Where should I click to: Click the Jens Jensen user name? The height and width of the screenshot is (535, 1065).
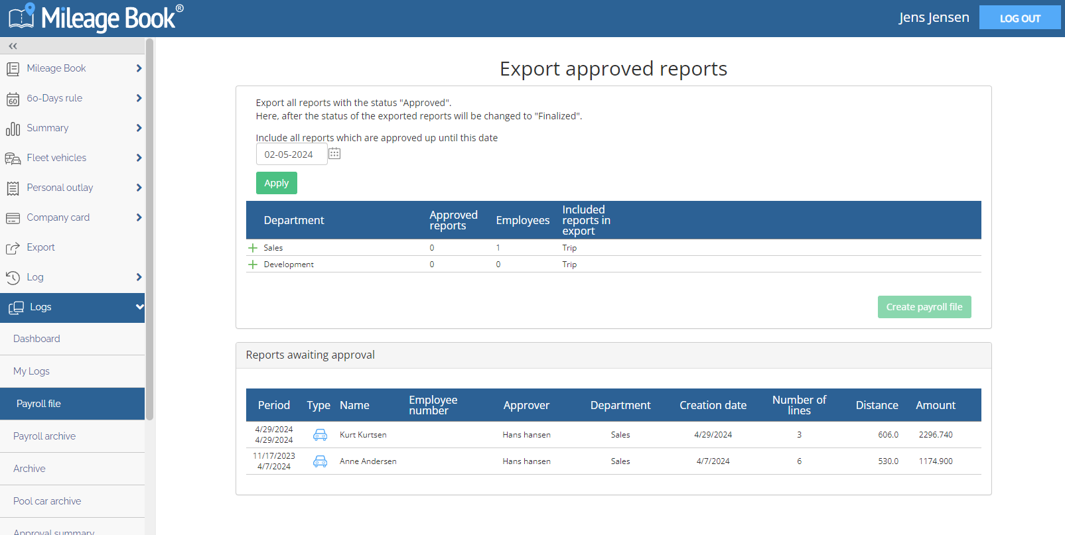pos(934,17)
